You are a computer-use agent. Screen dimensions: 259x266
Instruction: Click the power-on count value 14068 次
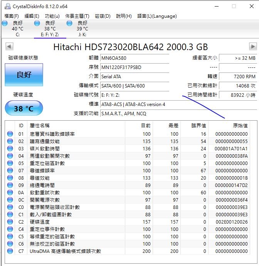238,86
